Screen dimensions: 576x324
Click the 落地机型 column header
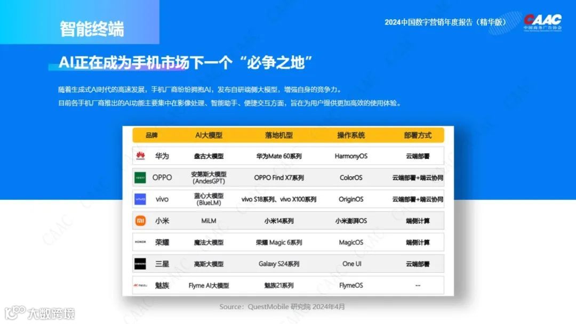(x=279, y=135)
